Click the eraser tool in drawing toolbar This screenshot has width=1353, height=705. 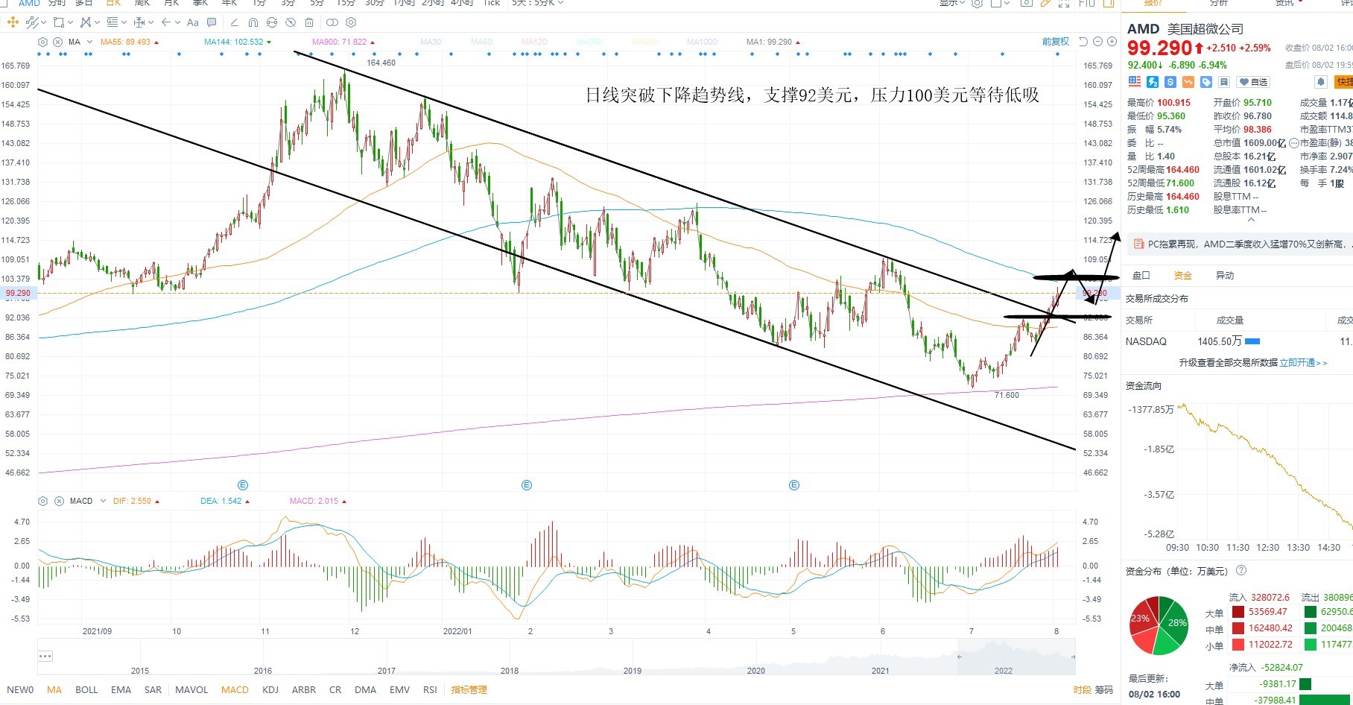click(234, 22)
